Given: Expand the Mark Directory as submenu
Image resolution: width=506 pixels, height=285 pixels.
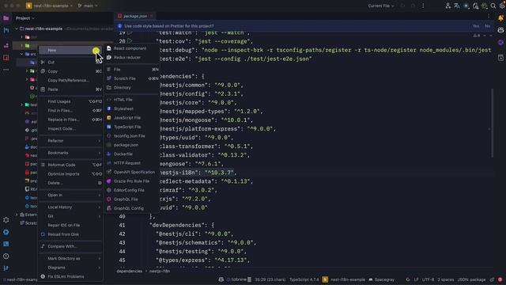Looking at the screenshot, I should (x=70, y=259).
